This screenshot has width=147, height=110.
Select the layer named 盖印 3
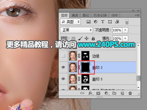click(x=97, y=68)
